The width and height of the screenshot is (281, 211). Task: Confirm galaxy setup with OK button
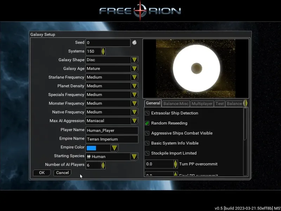pyautogui.click(x=42, y=173)
